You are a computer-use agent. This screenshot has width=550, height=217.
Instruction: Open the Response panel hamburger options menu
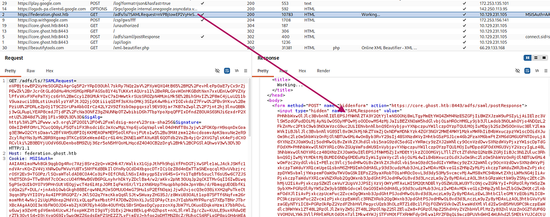[546, 71]
